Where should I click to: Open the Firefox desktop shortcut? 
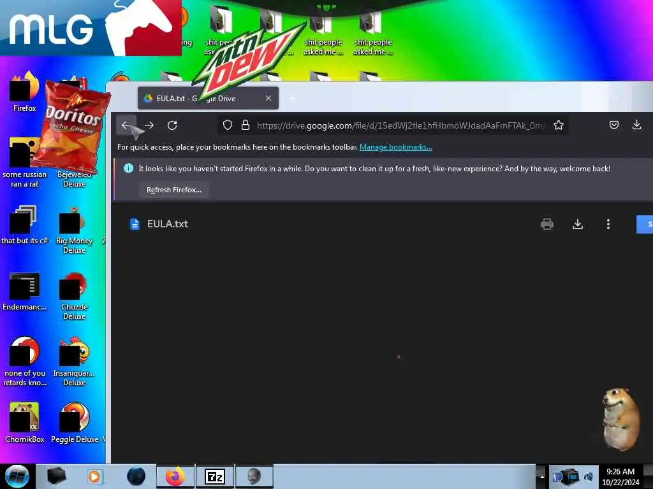pyautogui.click(x=25, y=92)
